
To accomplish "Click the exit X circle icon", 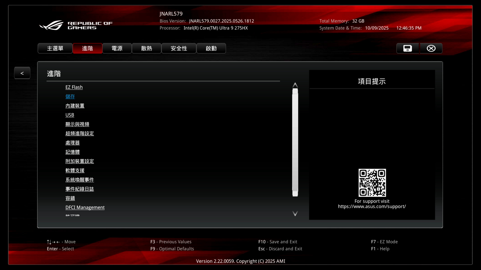I will point(431,48).
